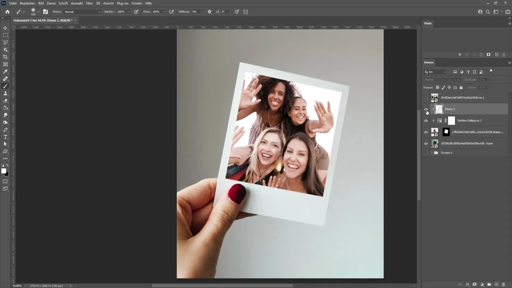Open the layer filter Art dropdown

click(x=435, y=72)
